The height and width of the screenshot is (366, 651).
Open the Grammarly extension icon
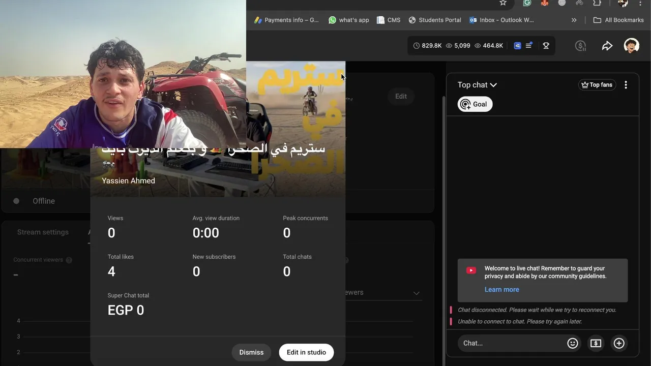pos(527,3)
